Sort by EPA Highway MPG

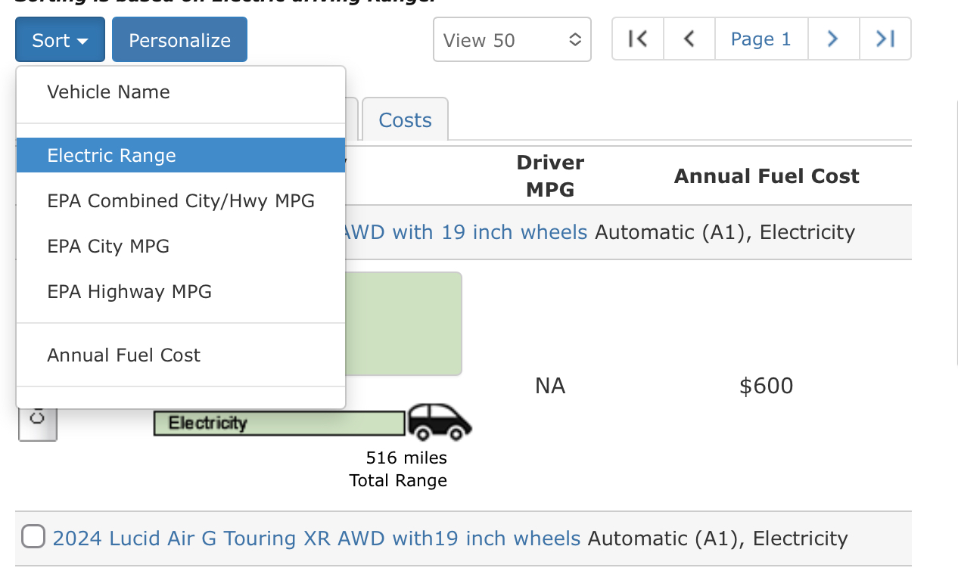pos(129,292)
